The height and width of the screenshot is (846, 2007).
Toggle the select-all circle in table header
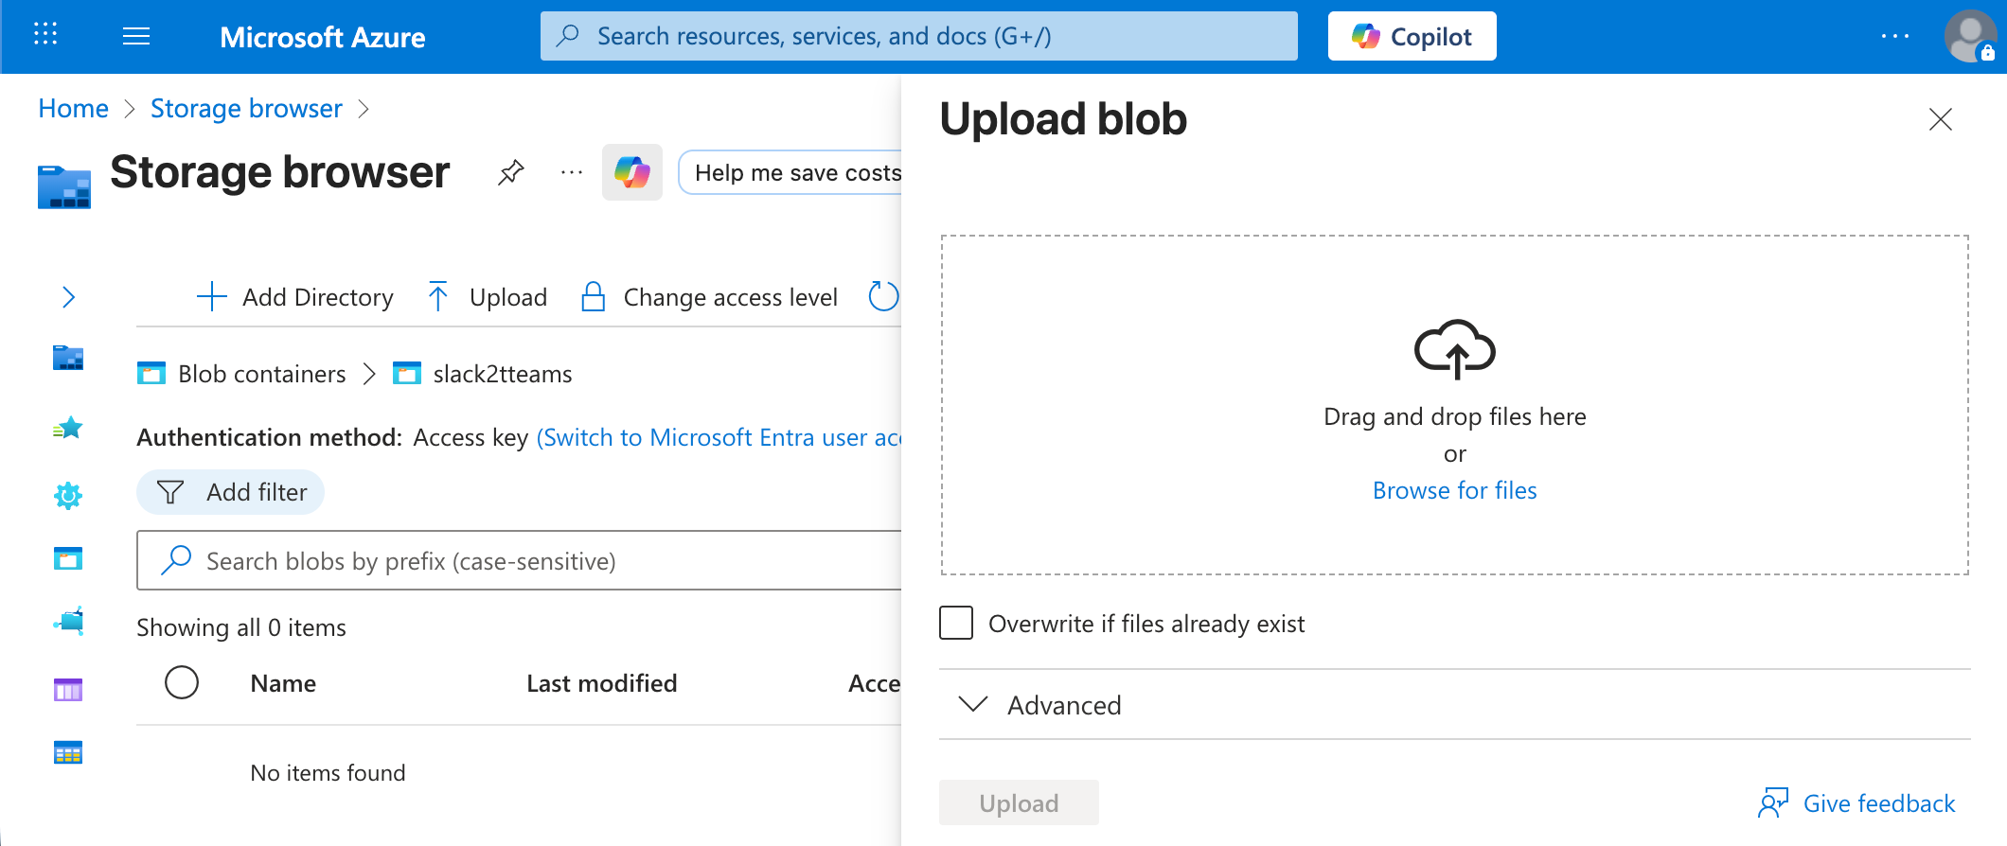(x=182, y=682)
